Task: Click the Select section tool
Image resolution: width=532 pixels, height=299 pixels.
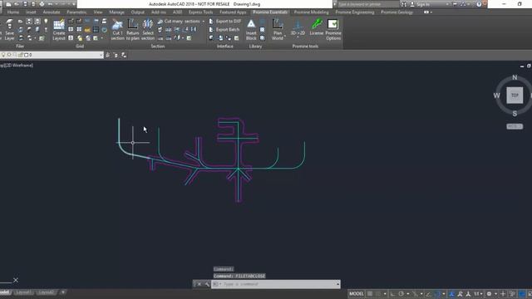Action: [148, 30]
